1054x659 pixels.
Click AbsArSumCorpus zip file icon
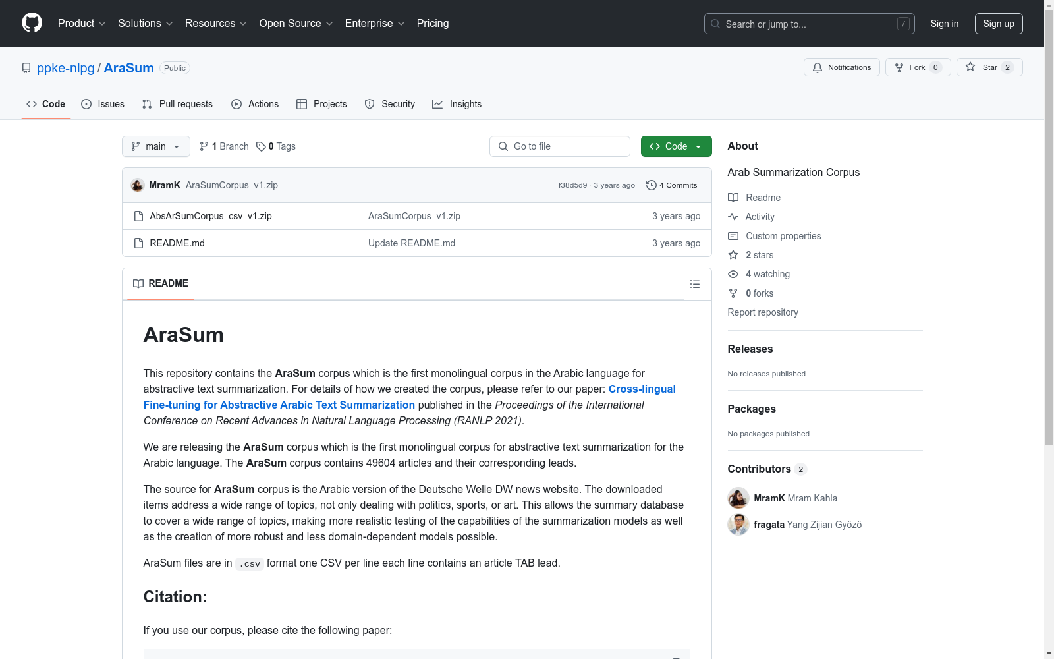pos(138,216)
